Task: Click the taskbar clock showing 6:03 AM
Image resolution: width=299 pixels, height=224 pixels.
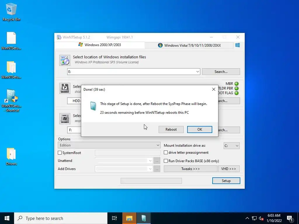Action: (274, 218)
